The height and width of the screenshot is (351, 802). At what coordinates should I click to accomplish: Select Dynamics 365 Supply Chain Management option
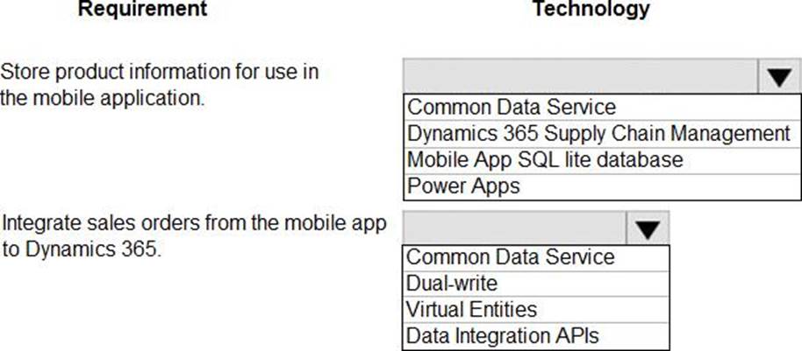(x=598, y=134)
